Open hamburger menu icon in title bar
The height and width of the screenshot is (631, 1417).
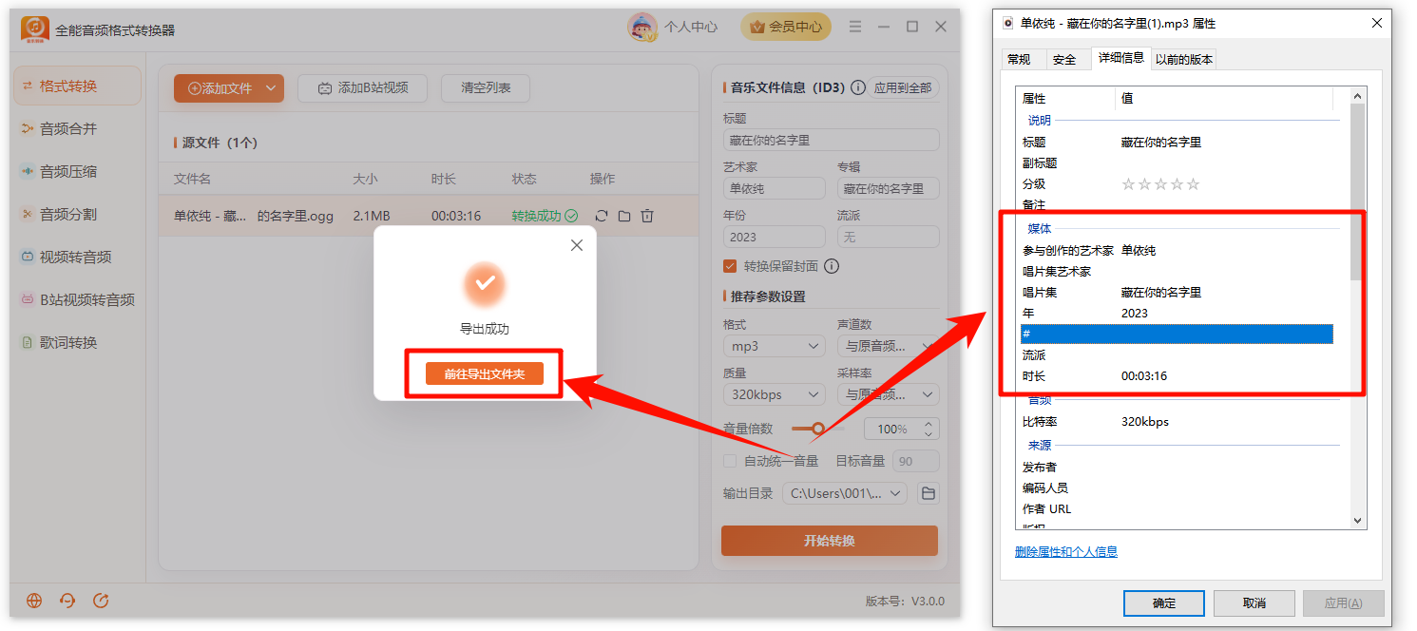[855, 27]
